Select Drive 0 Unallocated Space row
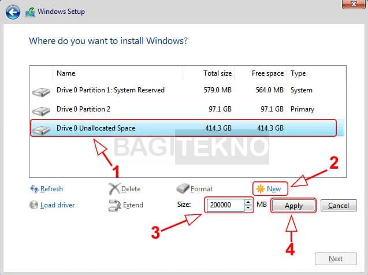The width and height of the screenshot is (368, 275). (x=188, y=128)
